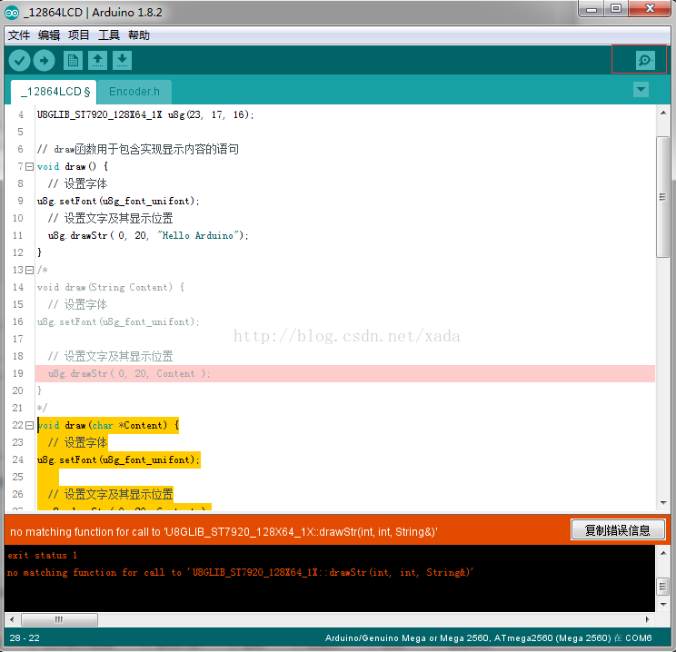Click the Verify sketch checkmark icon
Screen dimensions: 676x652
tap(19, 60)
